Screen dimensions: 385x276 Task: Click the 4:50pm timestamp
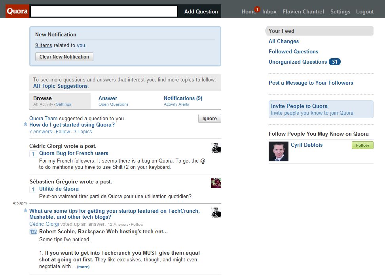click(20, 203)
